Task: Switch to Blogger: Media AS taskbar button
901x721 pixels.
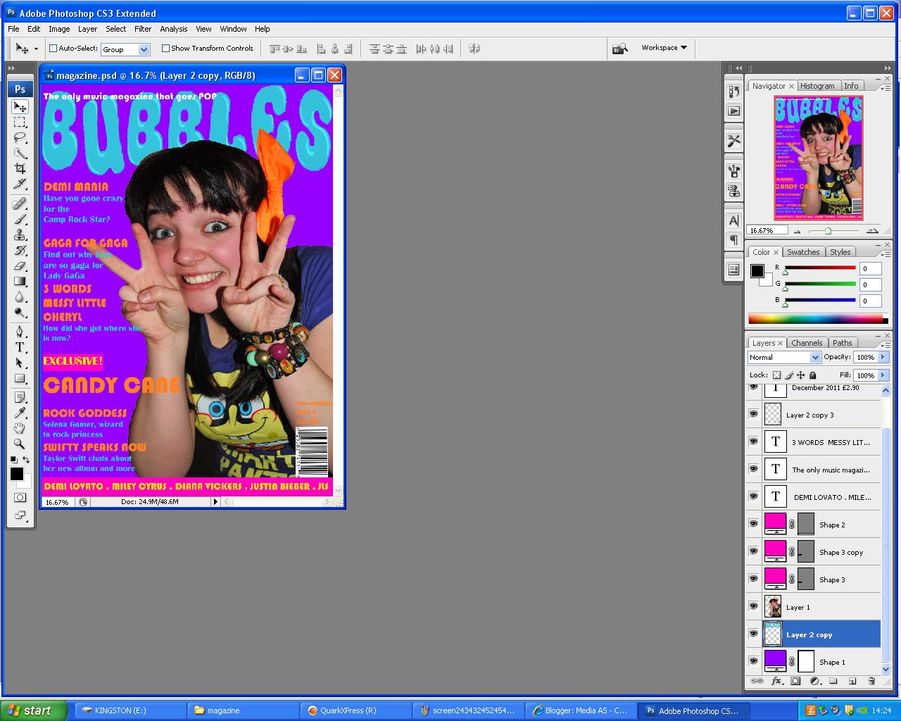Action: (x=581, y=710)
